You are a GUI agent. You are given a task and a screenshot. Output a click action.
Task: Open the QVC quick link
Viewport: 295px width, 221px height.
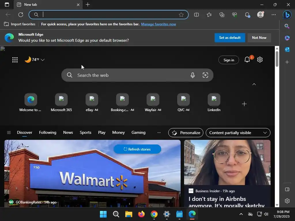[184, 103]
